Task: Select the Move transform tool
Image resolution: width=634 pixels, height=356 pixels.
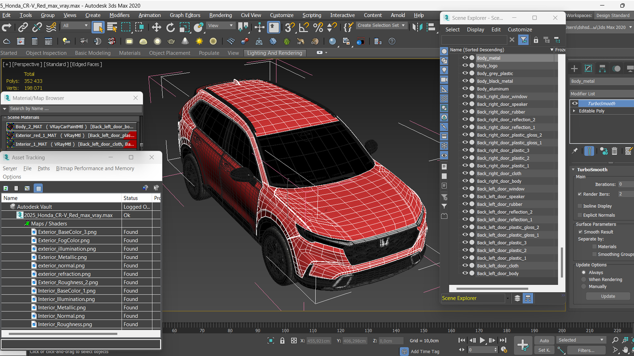Action: 157,27
